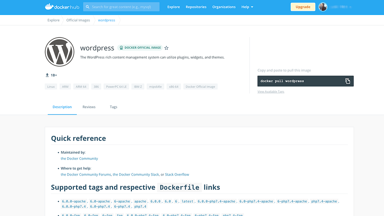Screen dimensions: 384x216
Task: Open the username account dropdown
Action: click(341, 7)
